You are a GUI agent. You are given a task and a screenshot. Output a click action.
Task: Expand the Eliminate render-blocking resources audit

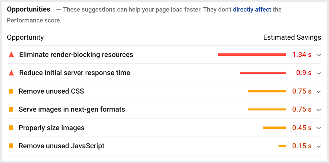319,55
